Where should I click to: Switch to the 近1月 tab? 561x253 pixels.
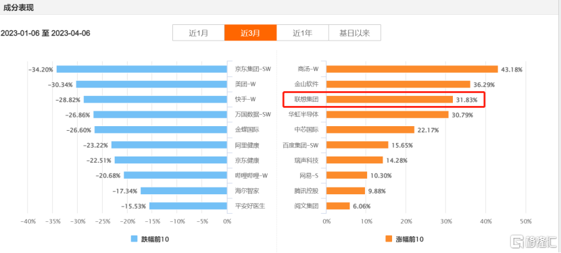[x=199, y=33]
